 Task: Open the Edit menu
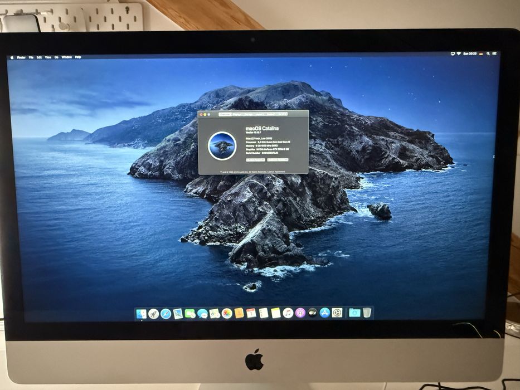39,57
